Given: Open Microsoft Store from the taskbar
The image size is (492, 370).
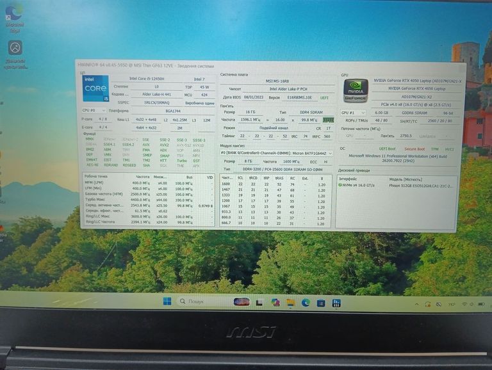Looking at the screenshot, I should pos(321,303).
